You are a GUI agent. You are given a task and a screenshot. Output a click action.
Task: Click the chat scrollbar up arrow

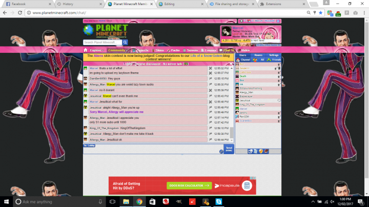coord(232,68)
